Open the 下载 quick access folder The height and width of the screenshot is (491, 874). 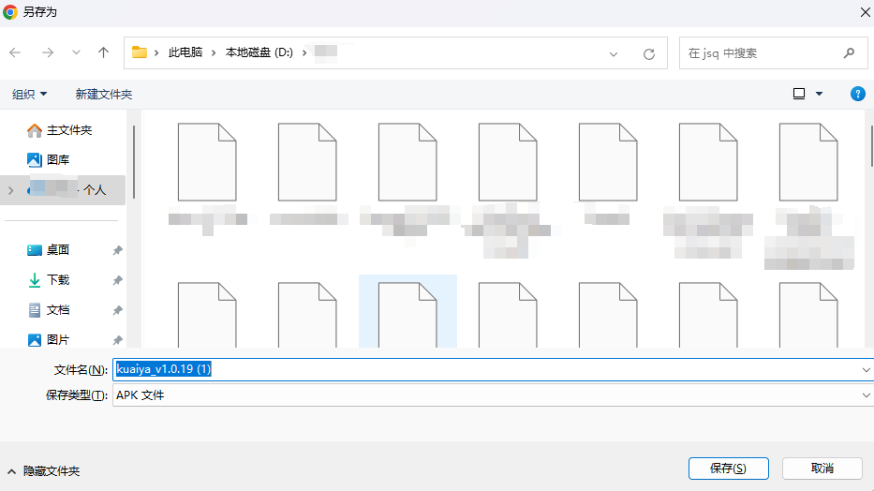point(57,280)
